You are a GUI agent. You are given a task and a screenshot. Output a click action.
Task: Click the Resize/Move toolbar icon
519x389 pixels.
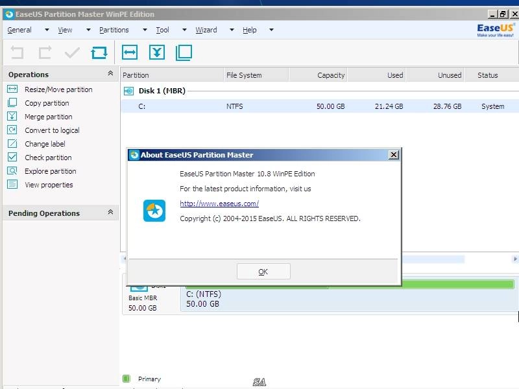pyautogui.click(x=129, y=53)
